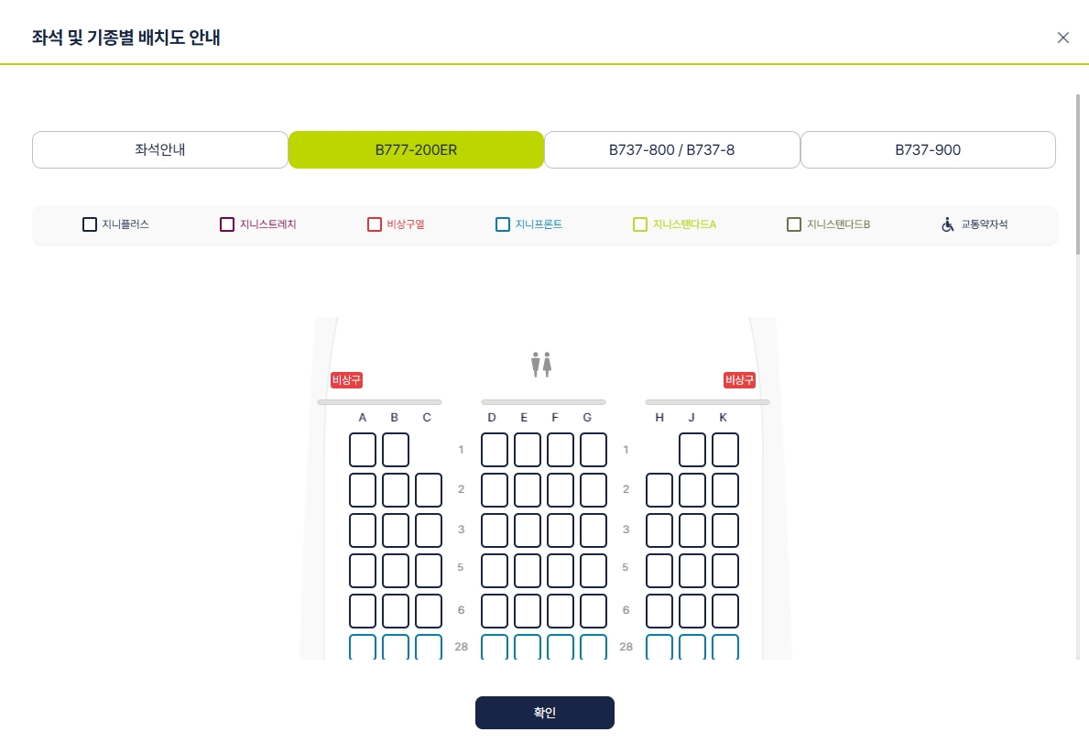Click the 지니프론트 legend box
Image resolution: width=1089 pixels, height=743 pixels.
503,224
